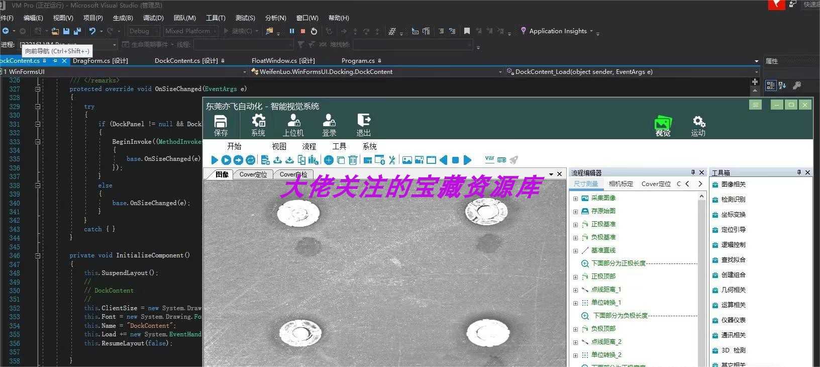This screenshot has height=367, width=820.
Task: Pause debugging in Visual Studio
Action: coord(292,31)
